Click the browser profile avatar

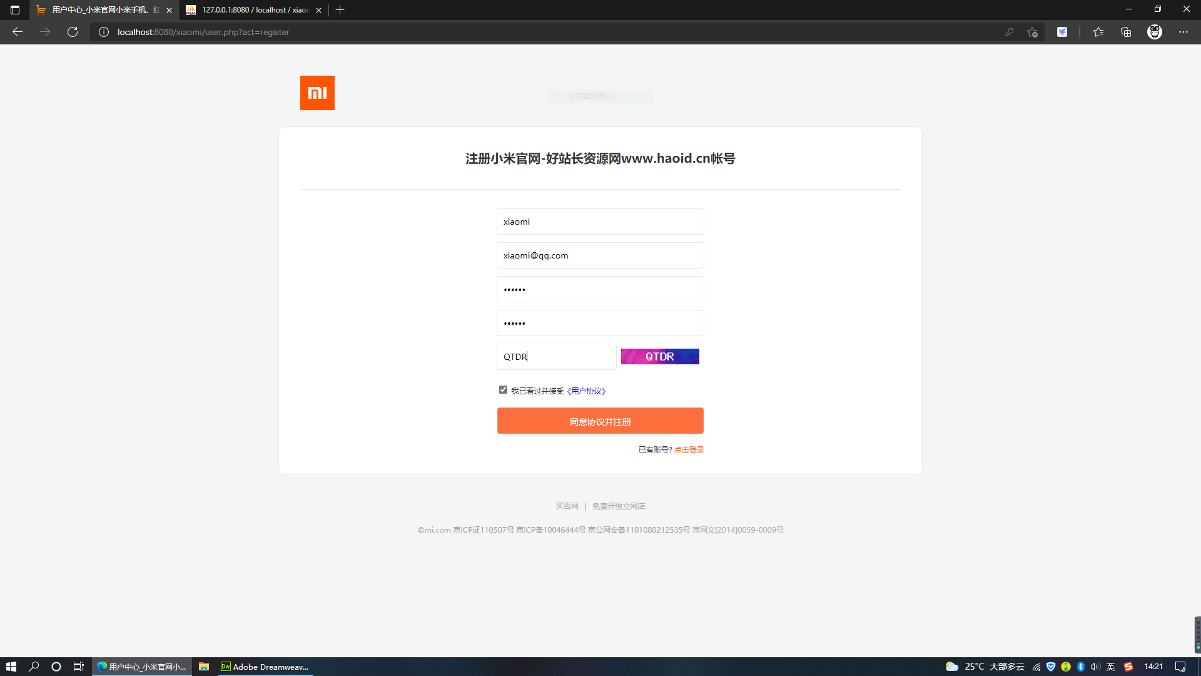coord(1154,32)
